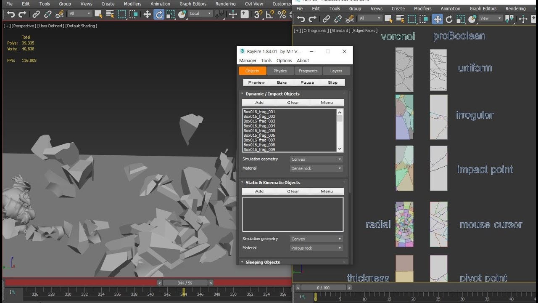Open Select by Name in left window toolbar
538x303 pixels.
(110, 14)
